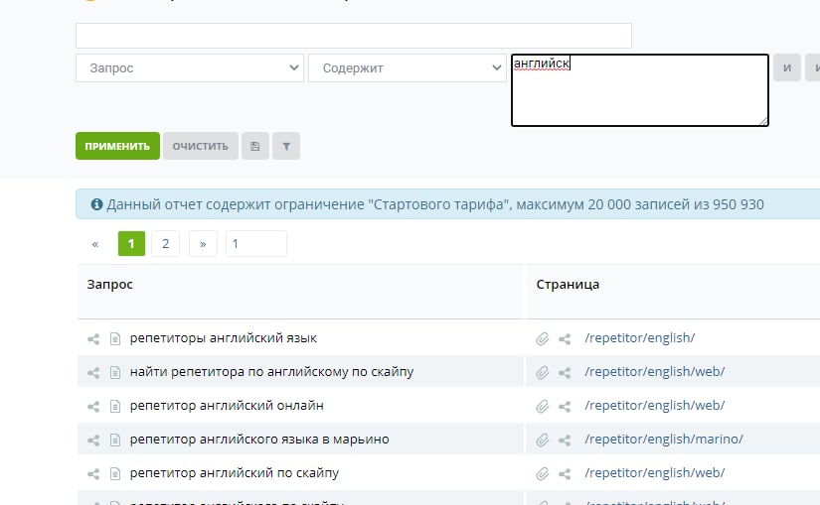Click the empty text field above filters
Screen dimensions: 820x505
point(354,36)
